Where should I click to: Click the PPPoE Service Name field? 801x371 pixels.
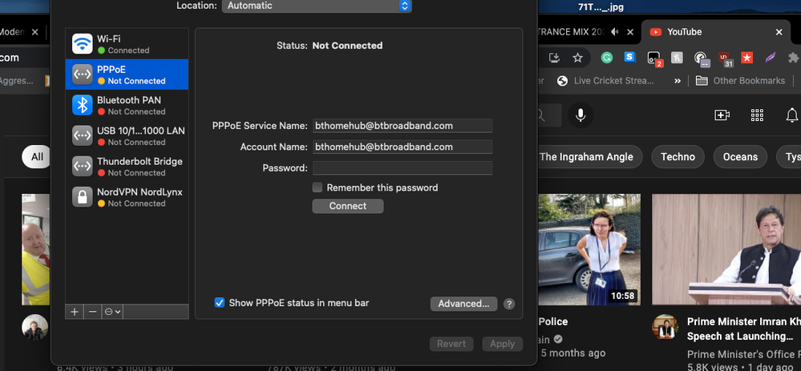point(403,126)
